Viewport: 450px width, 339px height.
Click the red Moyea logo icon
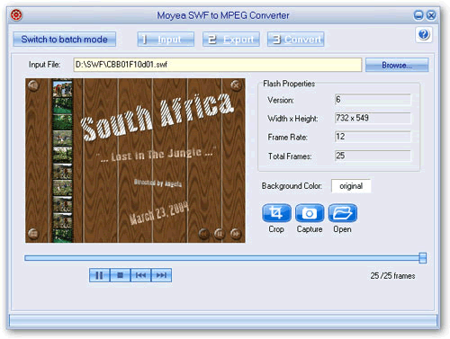[16, 15]
